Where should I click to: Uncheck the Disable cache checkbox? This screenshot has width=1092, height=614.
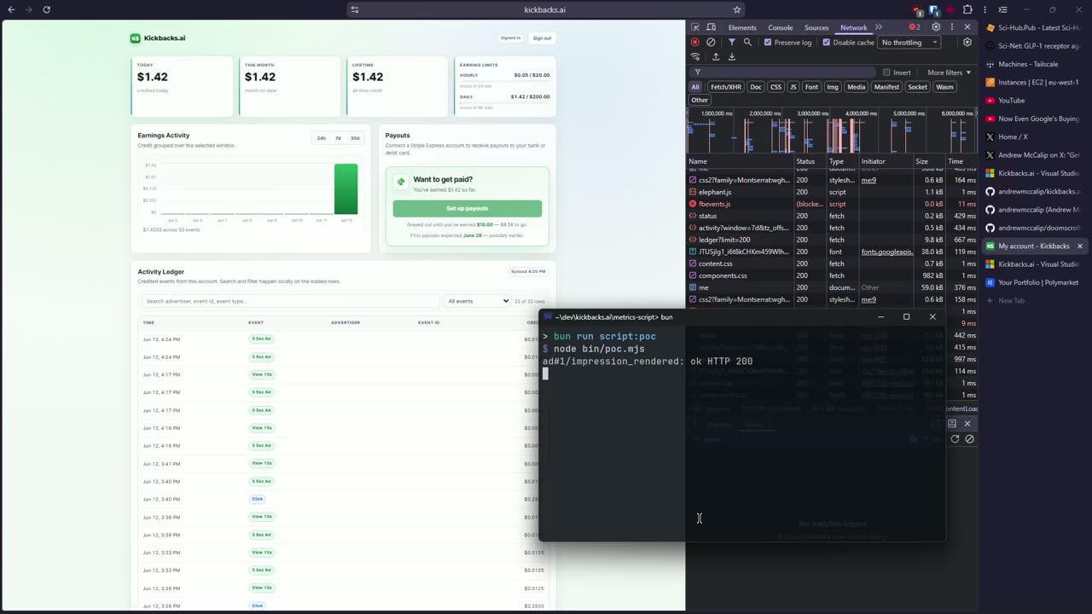[826, 43]
